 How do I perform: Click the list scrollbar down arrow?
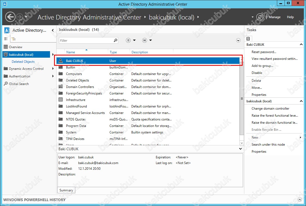(x=242, y=143)
